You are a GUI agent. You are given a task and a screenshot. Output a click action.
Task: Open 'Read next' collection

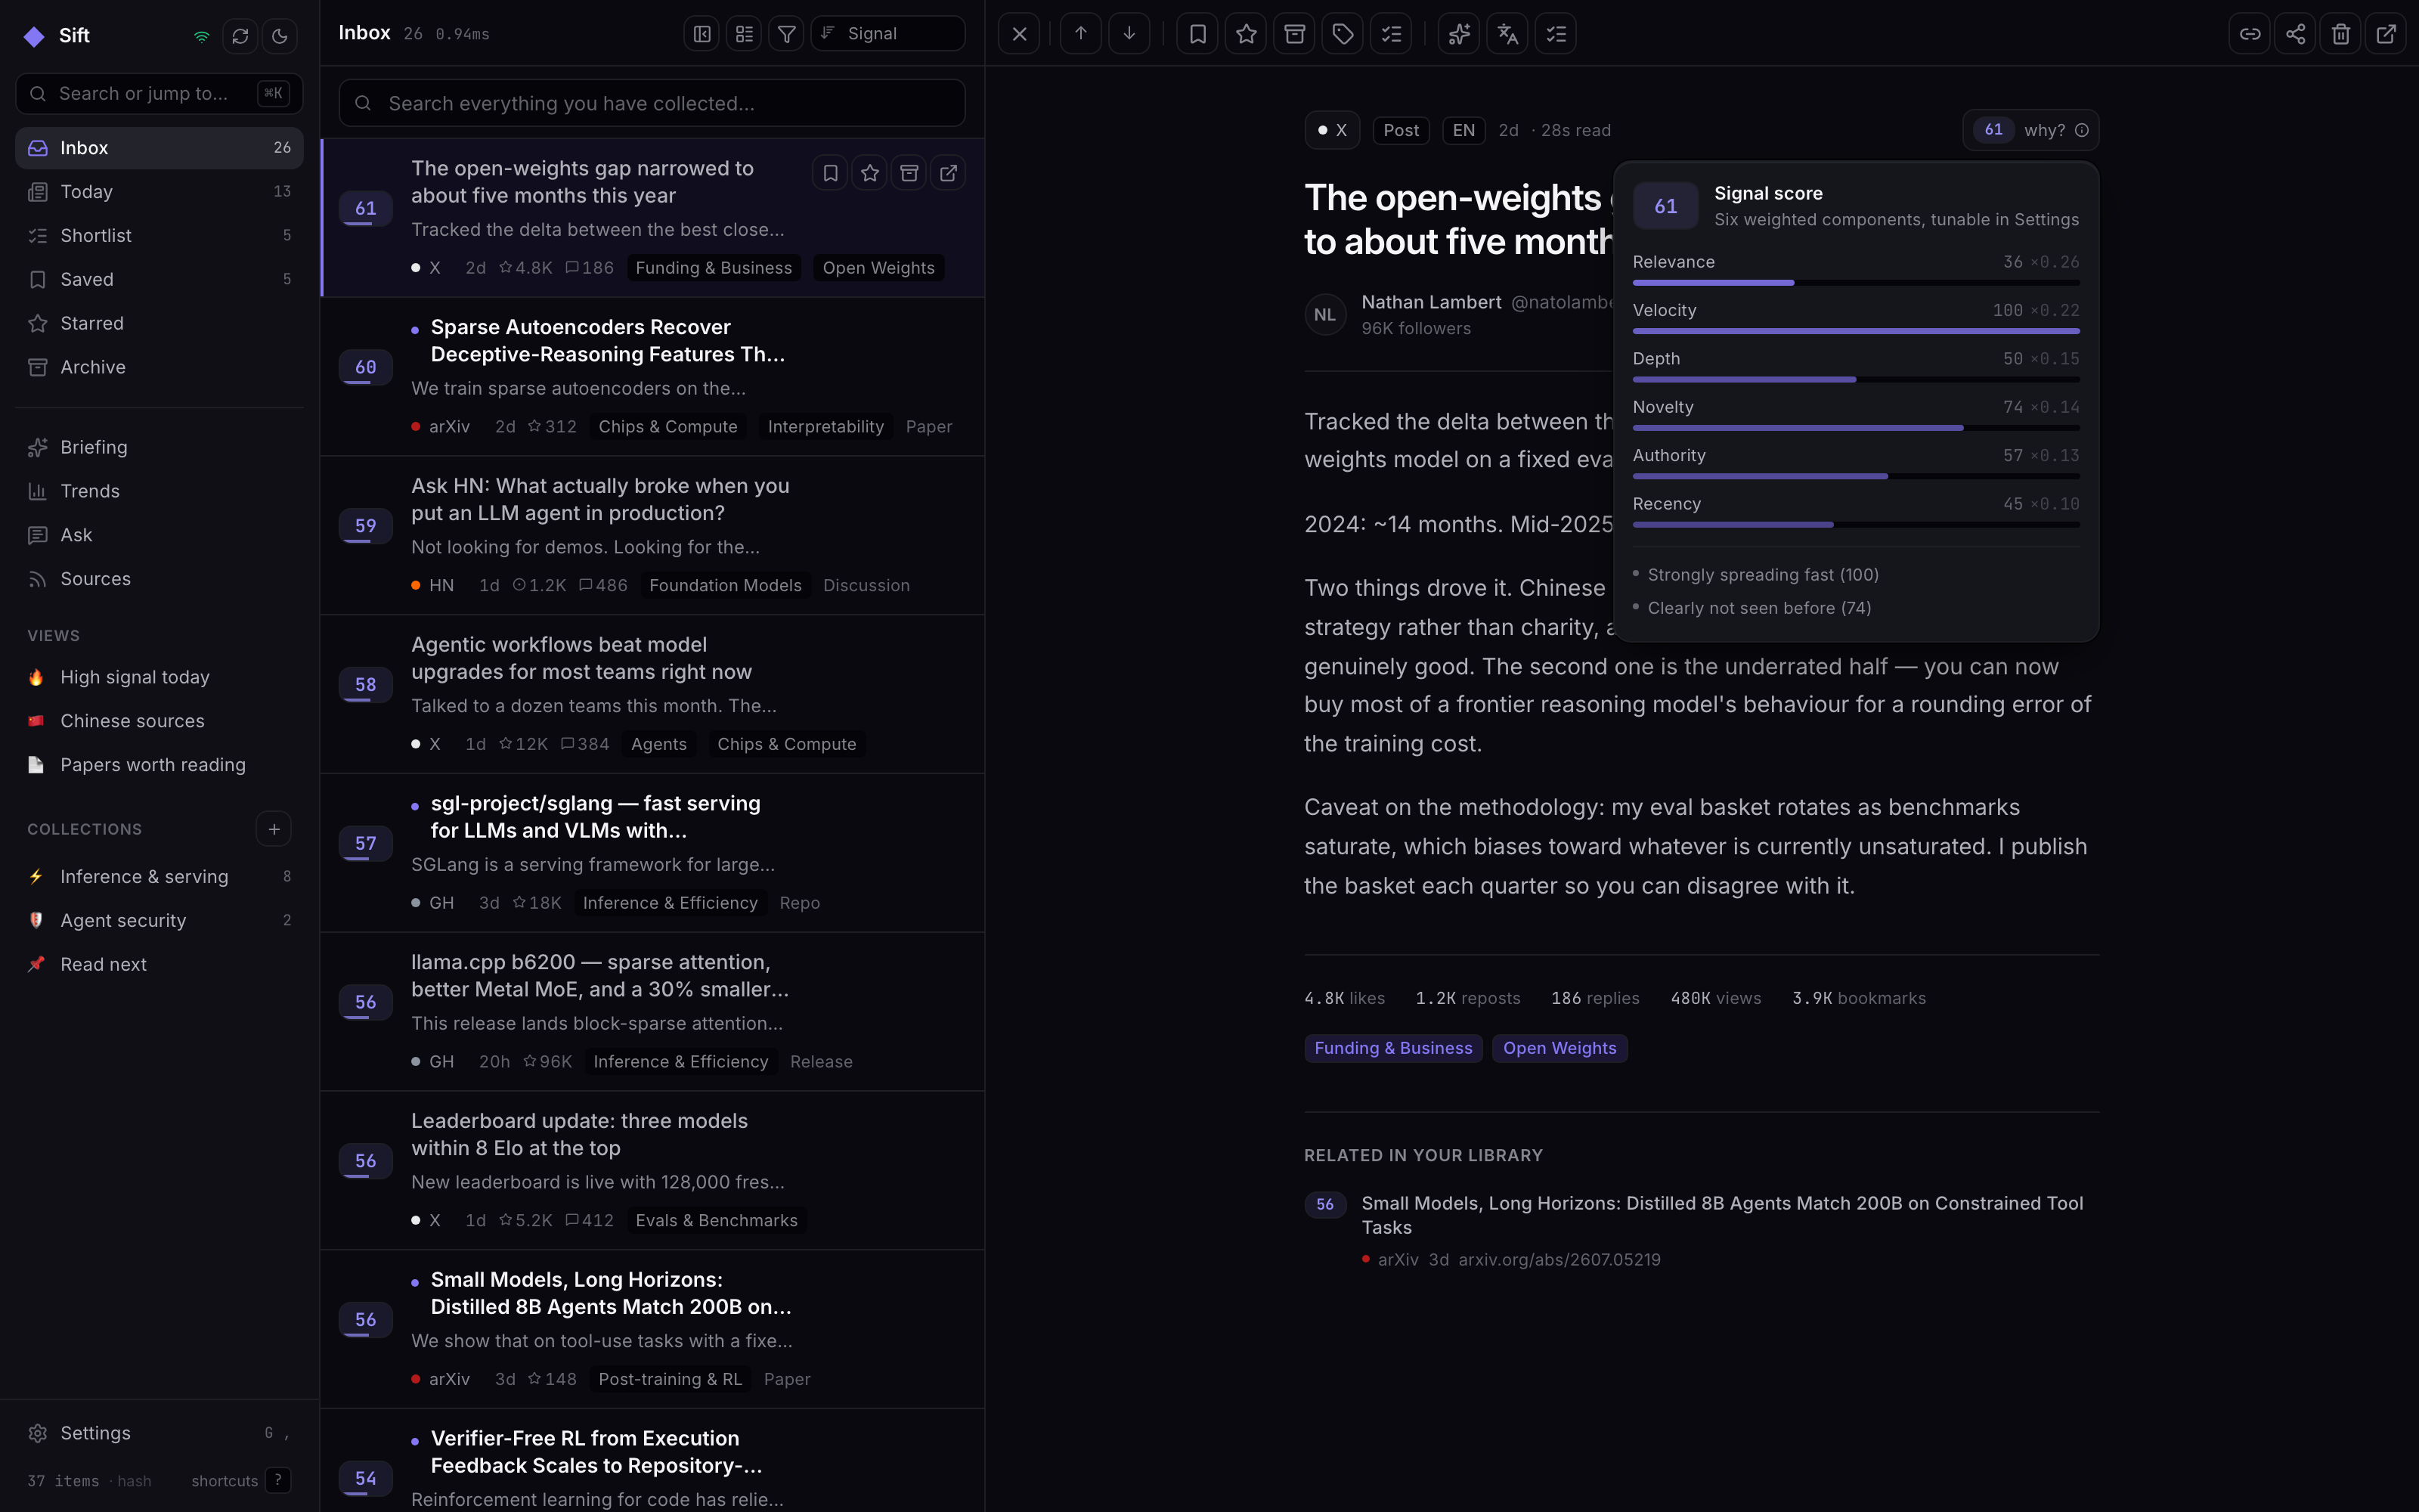[159, 965]
